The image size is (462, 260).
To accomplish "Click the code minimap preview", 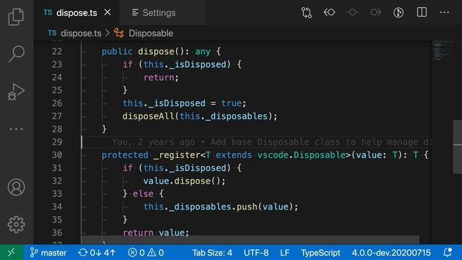I will [x=442, y=51].
